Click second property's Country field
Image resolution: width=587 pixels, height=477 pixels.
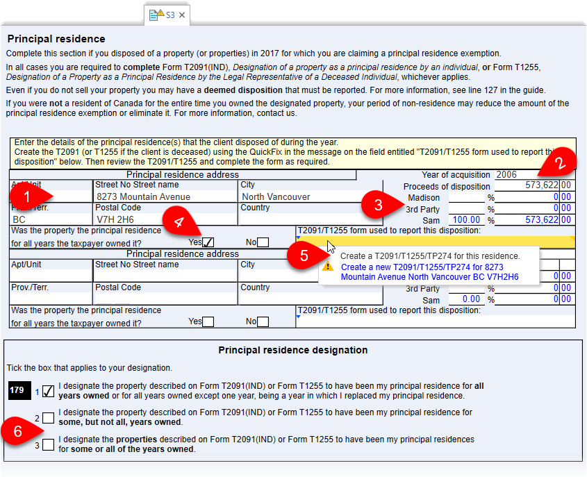point(311,299)
